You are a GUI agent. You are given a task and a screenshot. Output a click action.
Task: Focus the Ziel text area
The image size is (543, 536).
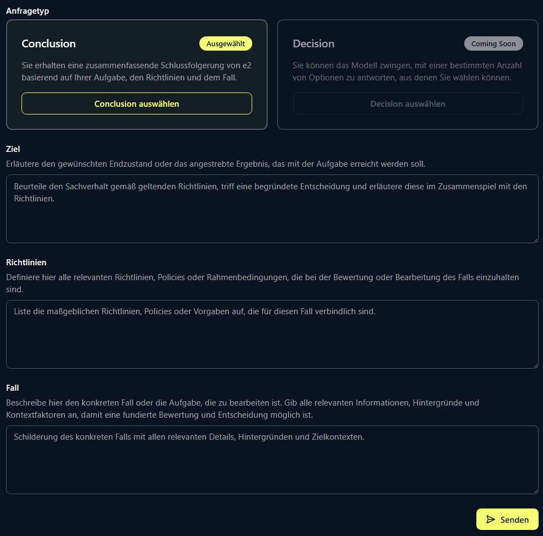pyautogui.click(x=272, y=209)
